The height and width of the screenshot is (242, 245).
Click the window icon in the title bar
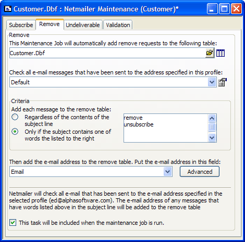pos(8,9)
